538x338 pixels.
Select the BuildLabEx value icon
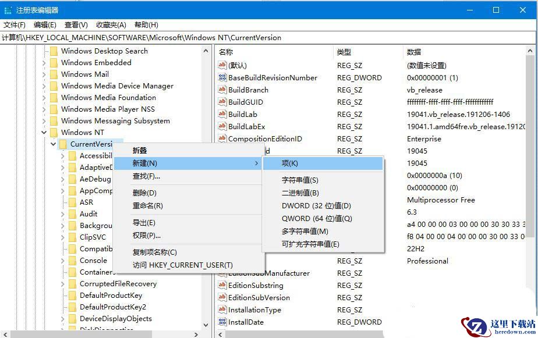(222, 126)
